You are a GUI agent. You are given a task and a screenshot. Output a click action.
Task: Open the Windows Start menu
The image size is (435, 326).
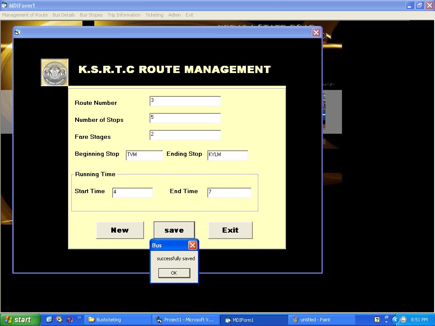pyautogui.click(x=20, y=320)
